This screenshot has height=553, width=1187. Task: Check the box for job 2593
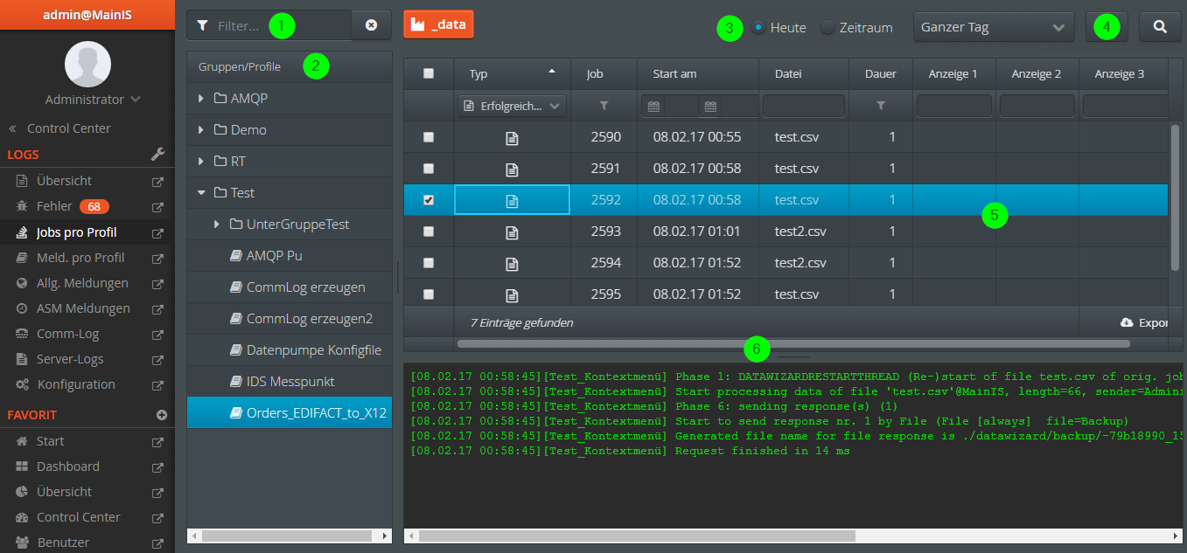click(x=429, y=232)
